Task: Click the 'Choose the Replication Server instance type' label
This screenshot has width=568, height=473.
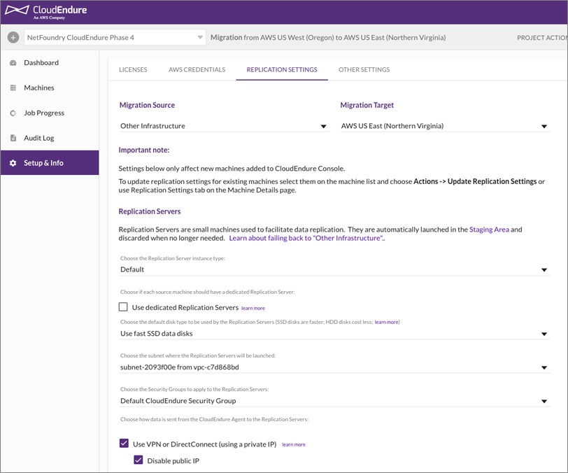Action: [172, 258]
